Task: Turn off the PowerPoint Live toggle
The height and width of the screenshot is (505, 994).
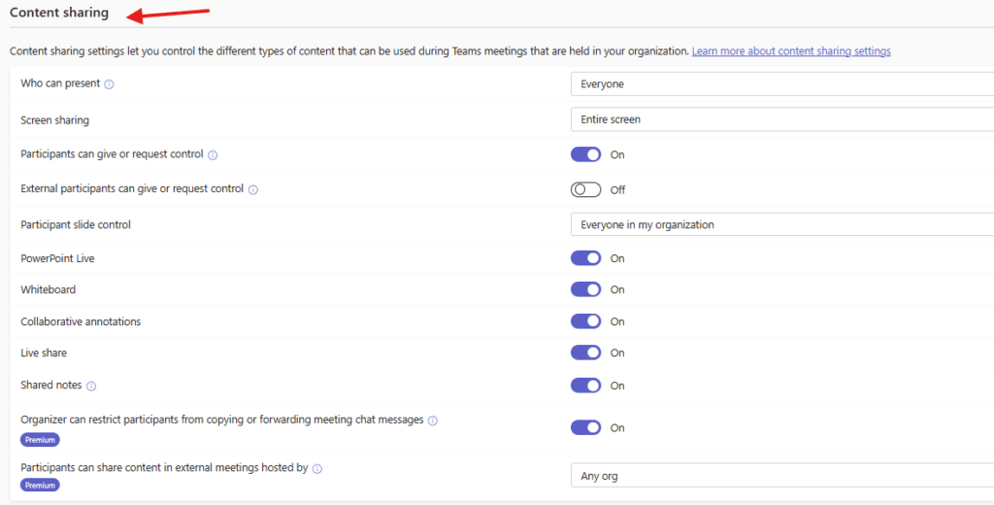Action: tap(586, 258)
